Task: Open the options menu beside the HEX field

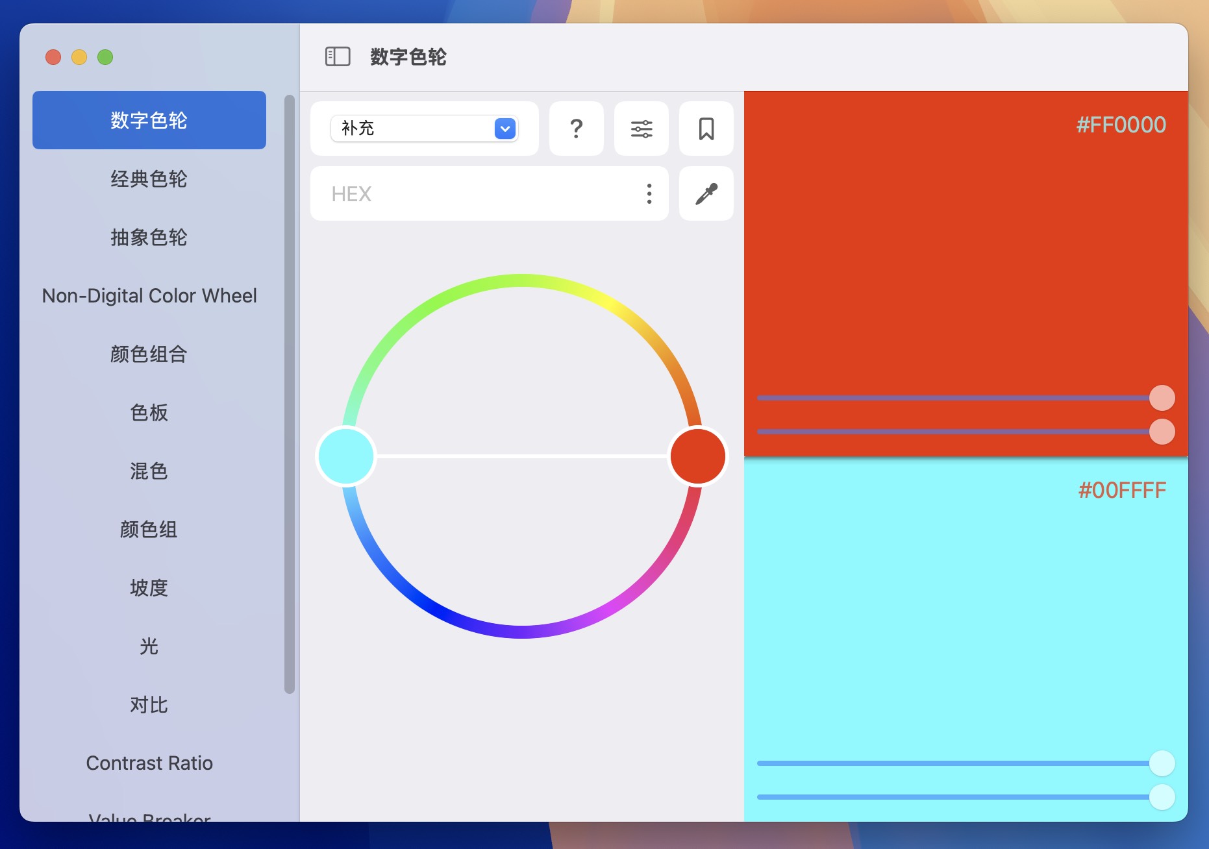Action: point(649,193)
